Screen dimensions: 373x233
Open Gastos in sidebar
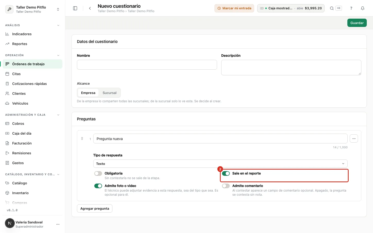pyautogui.click(x=33, y=163)
